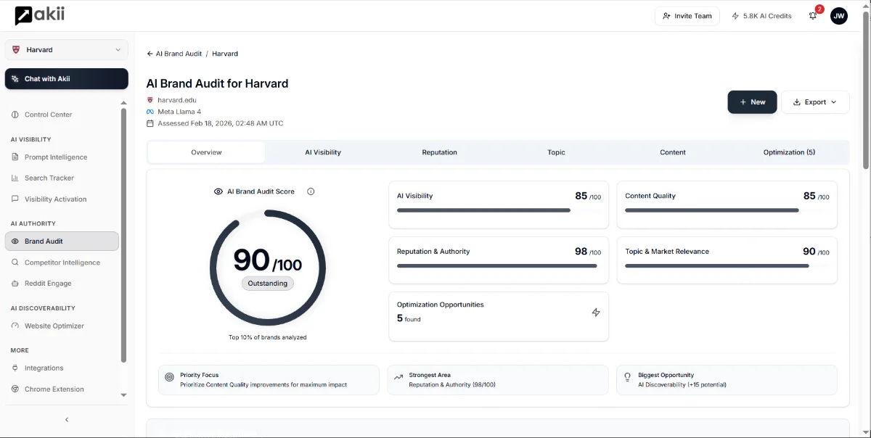Click the notification bell icon
The height and width of the screenshot is (438, 871).
coord(813,16)
